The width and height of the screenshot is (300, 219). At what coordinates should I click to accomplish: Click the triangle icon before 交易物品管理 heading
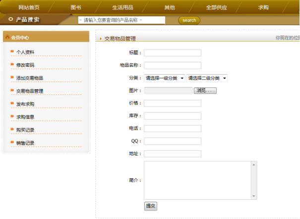[101, 39]
